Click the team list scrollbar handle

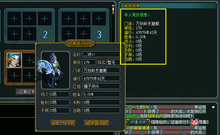coord(113,11)
